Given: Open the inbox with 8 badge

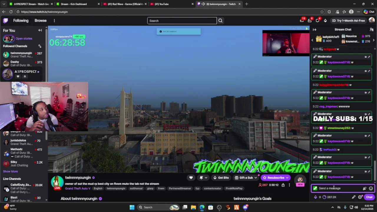Looking at the screenshot, I should point(310,21).
